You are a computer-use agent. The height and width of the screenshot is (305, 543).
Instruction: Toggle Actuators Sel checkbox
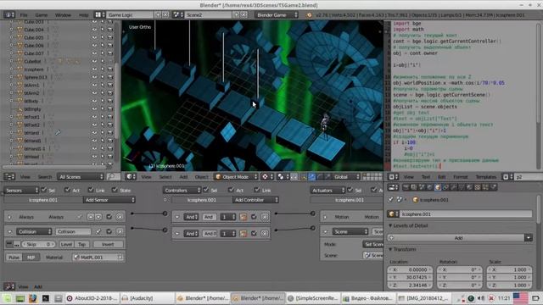tap(350, 190)
